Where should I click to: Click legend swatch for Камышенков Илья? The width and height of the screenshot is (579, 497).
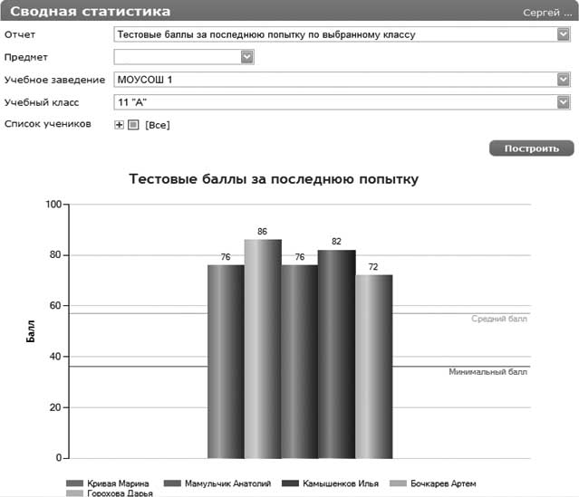click(290, 483)
